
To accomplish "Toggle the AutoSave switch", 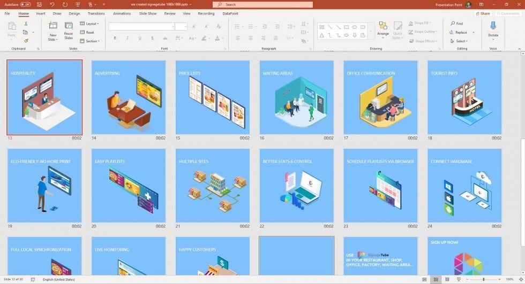I will click(25, 4).
